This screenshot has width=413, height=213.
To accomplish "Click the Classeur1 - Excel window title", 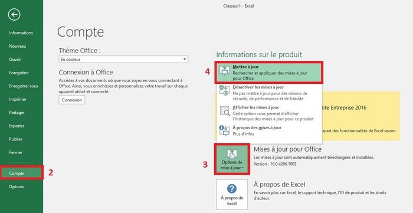I will [x=238, y=6].
